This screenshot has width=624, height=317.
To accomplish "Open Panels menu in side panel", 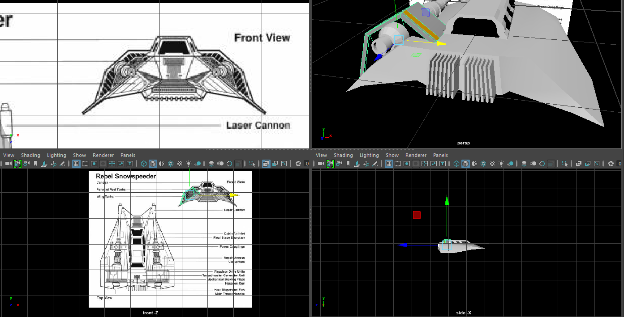I will (x=440, y=155).
